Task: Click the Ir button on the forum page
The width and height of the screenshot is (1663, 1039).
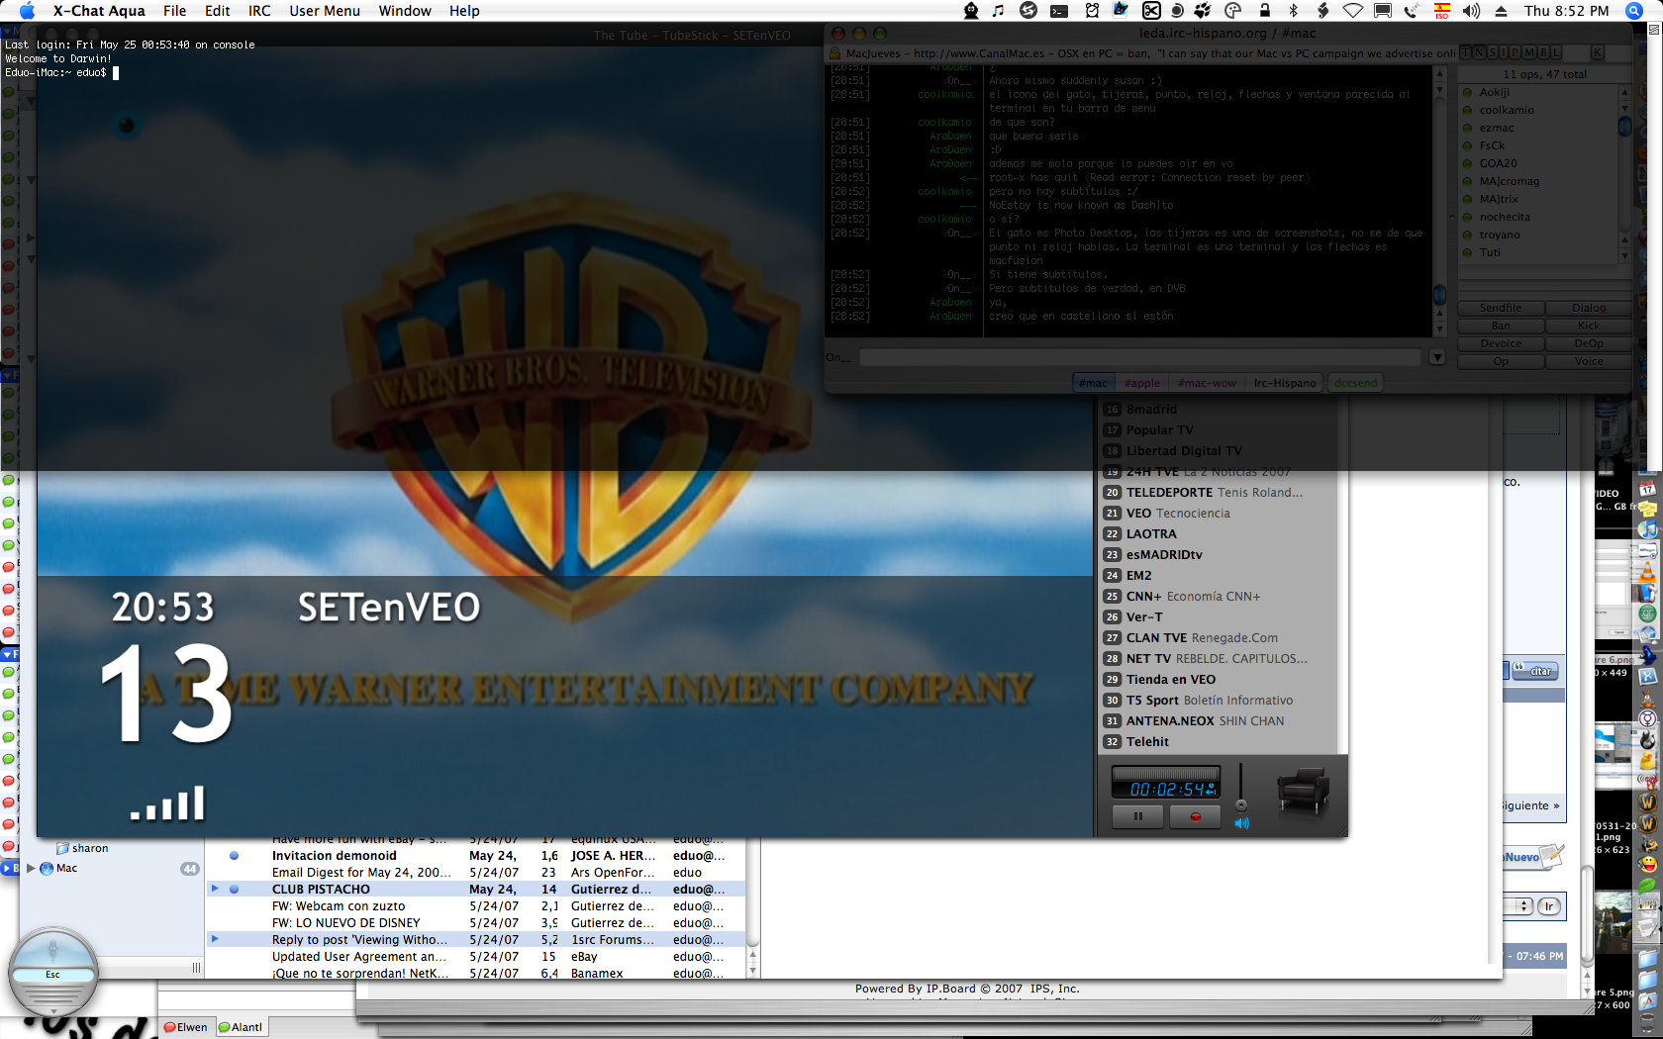Action: (x=1549, y=906)
